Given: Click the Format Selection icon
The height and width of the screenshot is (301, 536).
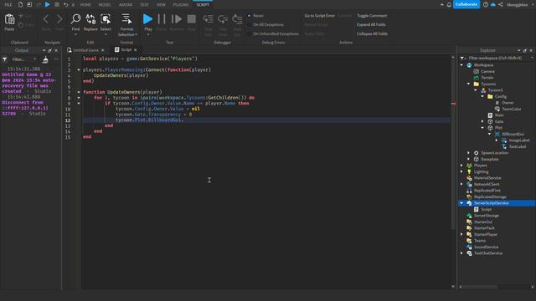Looking at the screenshot, I should [x=126, y=19].
